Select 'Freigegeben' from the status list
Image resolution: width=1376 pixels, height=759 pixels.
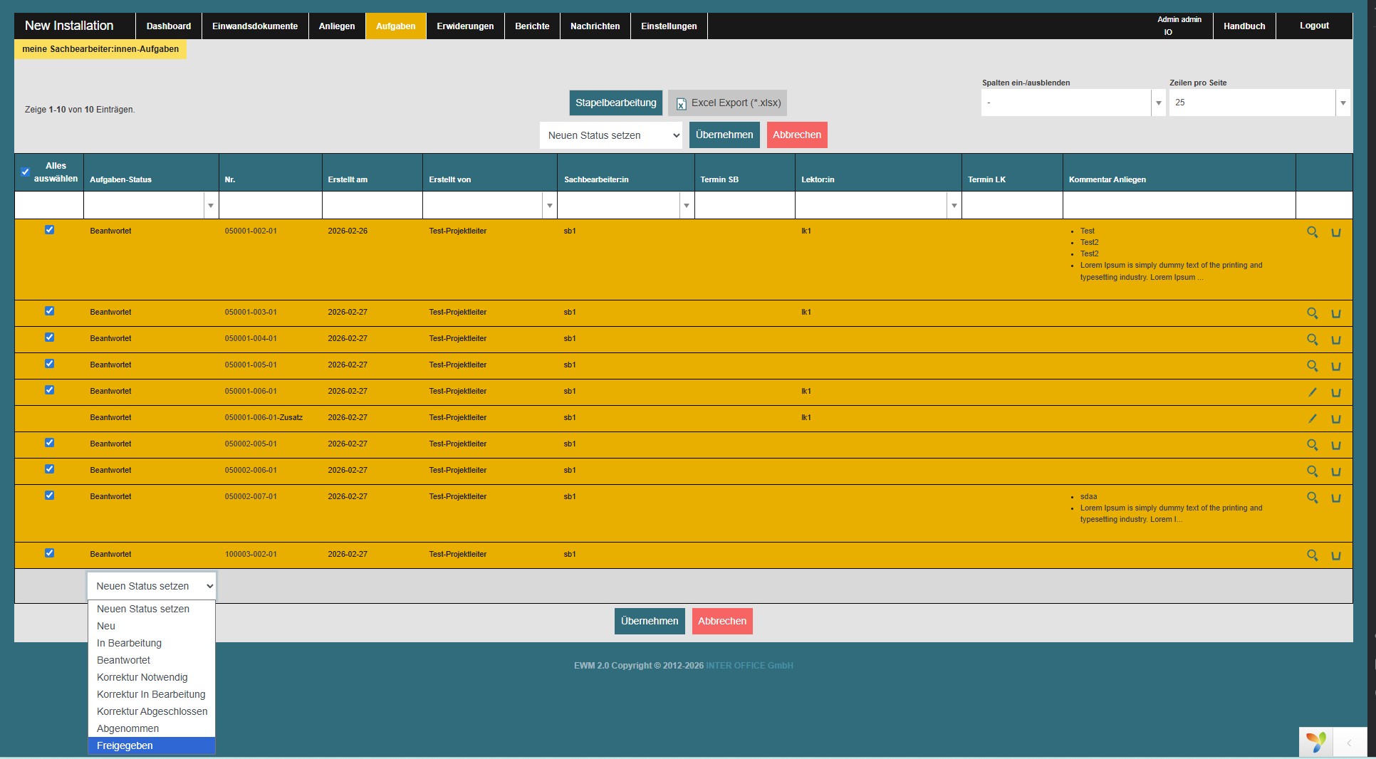(x=125, y=745)
